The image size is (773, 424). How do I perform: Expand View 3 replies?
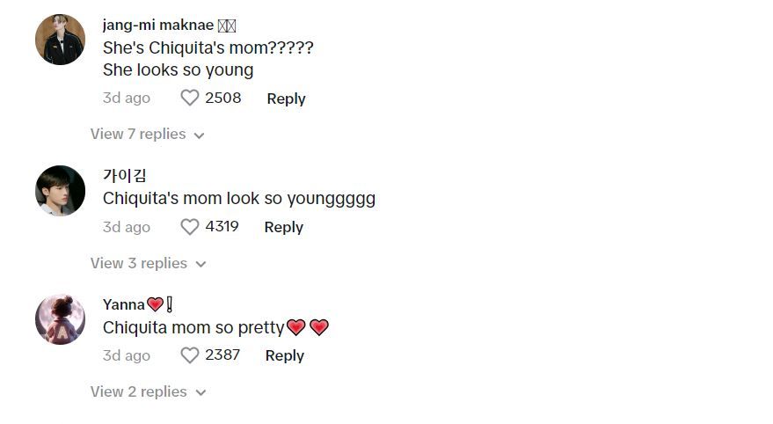pyautogui.click(x=138, y=263)
